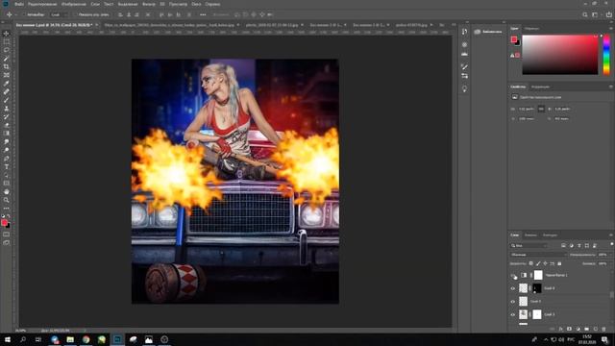Close the active document tab
This screenshot has height=346, width=615.
(96, 25)
